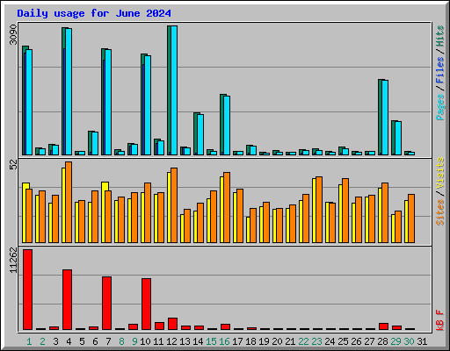
Task: Click the green "Hits" legend label
Action: click(439, 36)
